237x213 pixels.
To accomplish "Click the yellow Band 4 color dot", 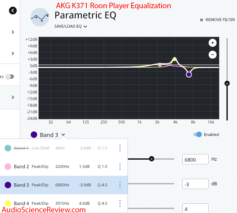I will click(8, 203).
